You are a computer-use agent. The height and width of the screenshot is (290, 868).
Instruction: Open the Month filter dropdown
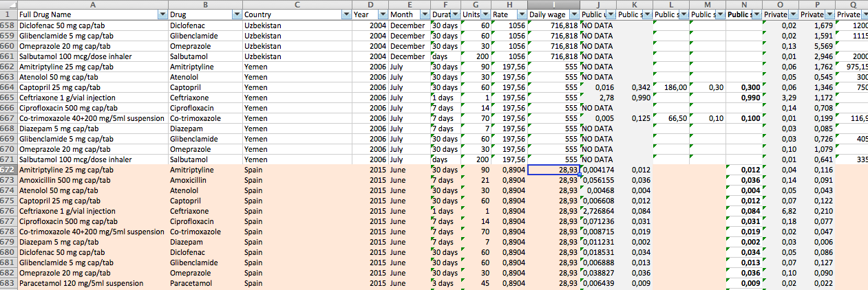tap(425, 14)
